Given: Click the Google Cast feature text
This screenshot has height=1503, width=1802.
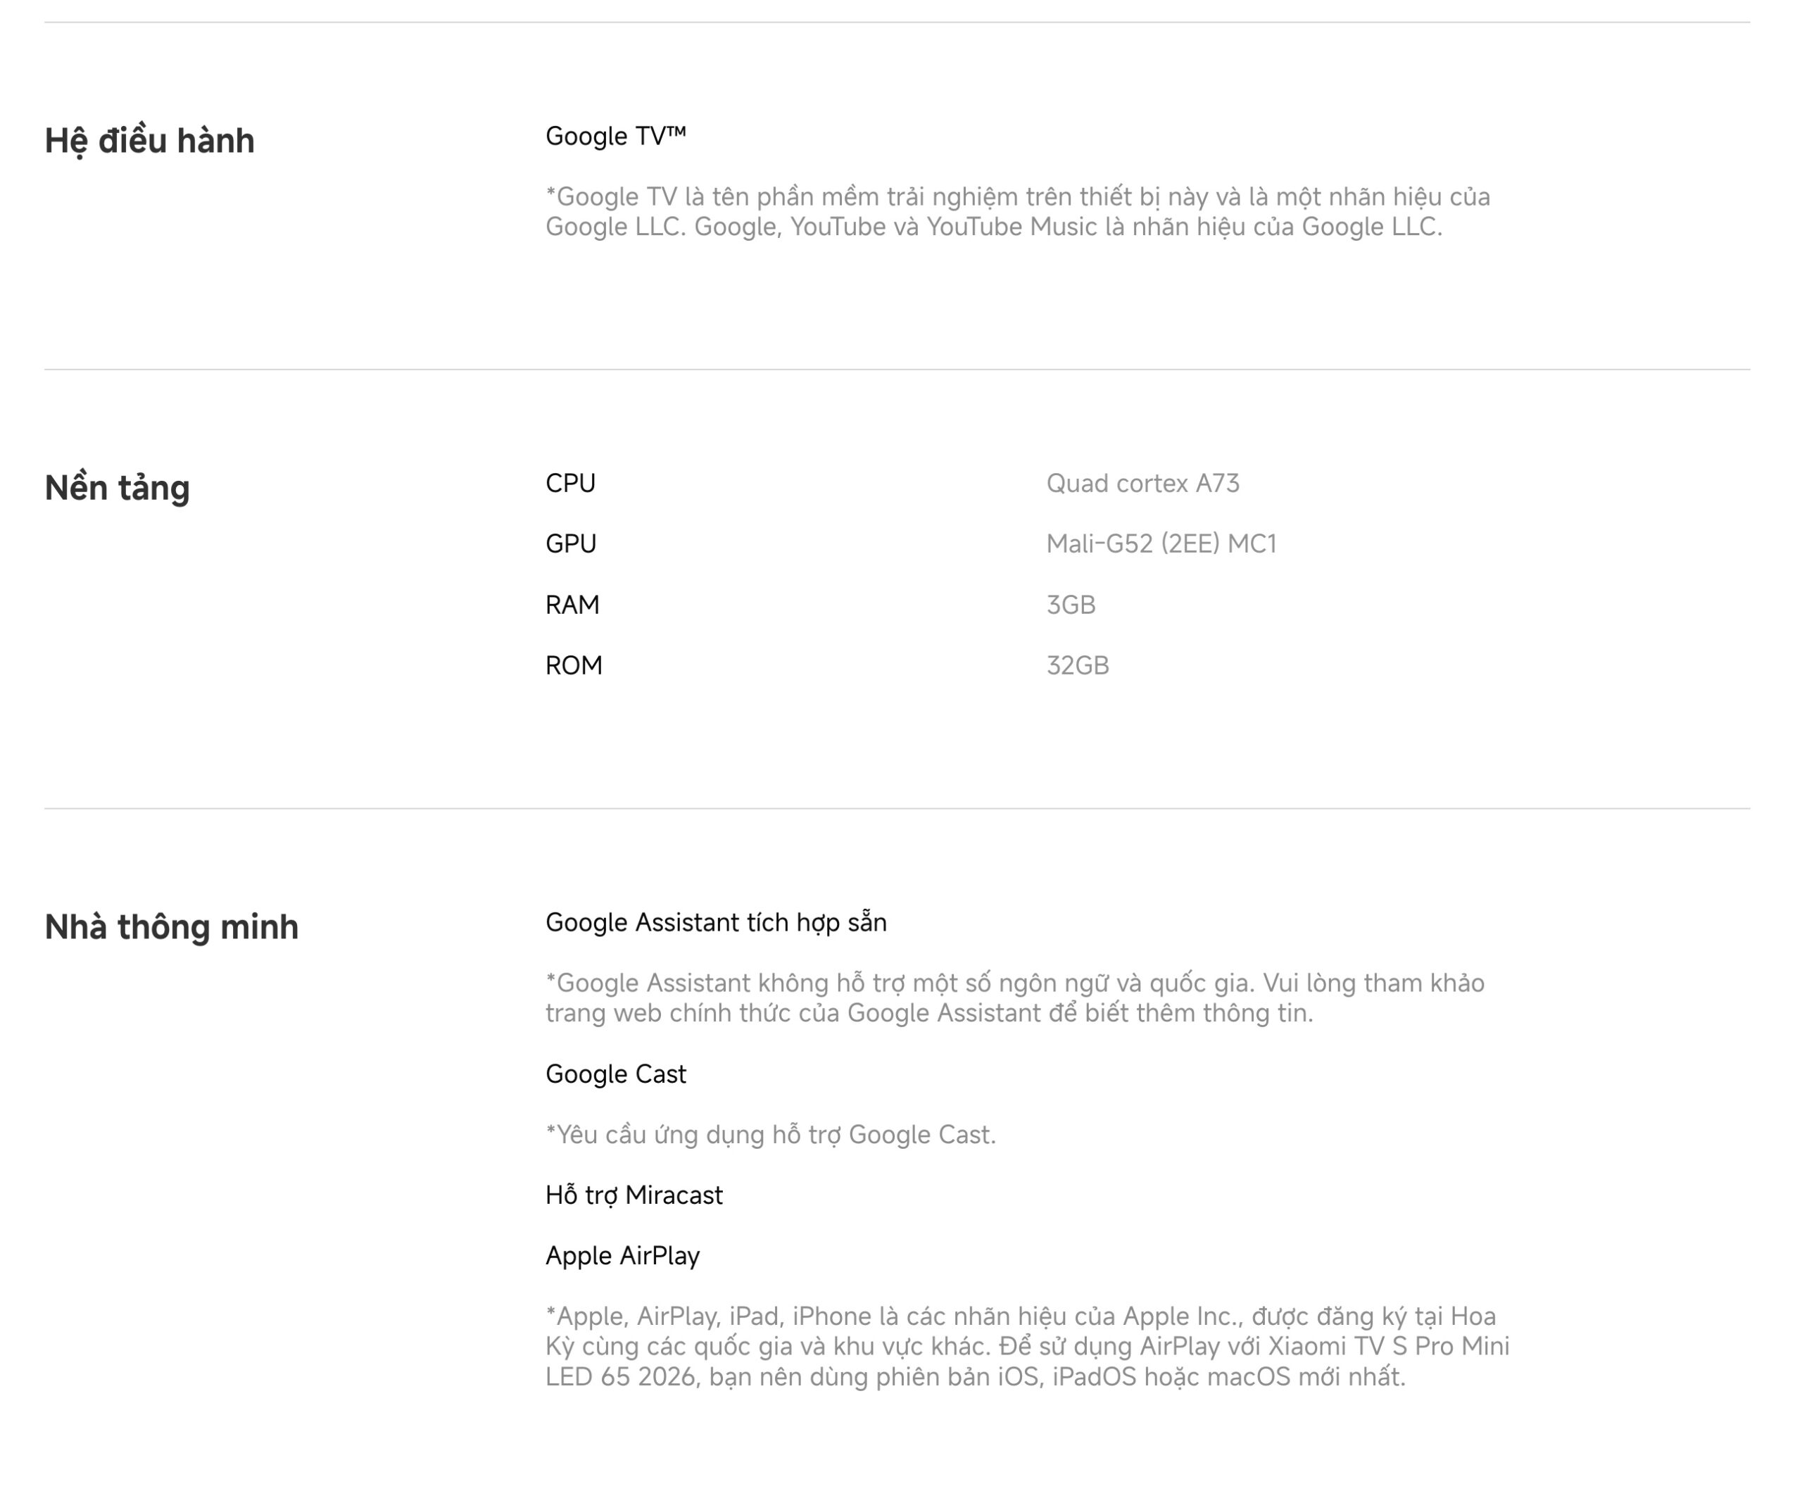Looking at the screenshot, I should (615, 1074).
